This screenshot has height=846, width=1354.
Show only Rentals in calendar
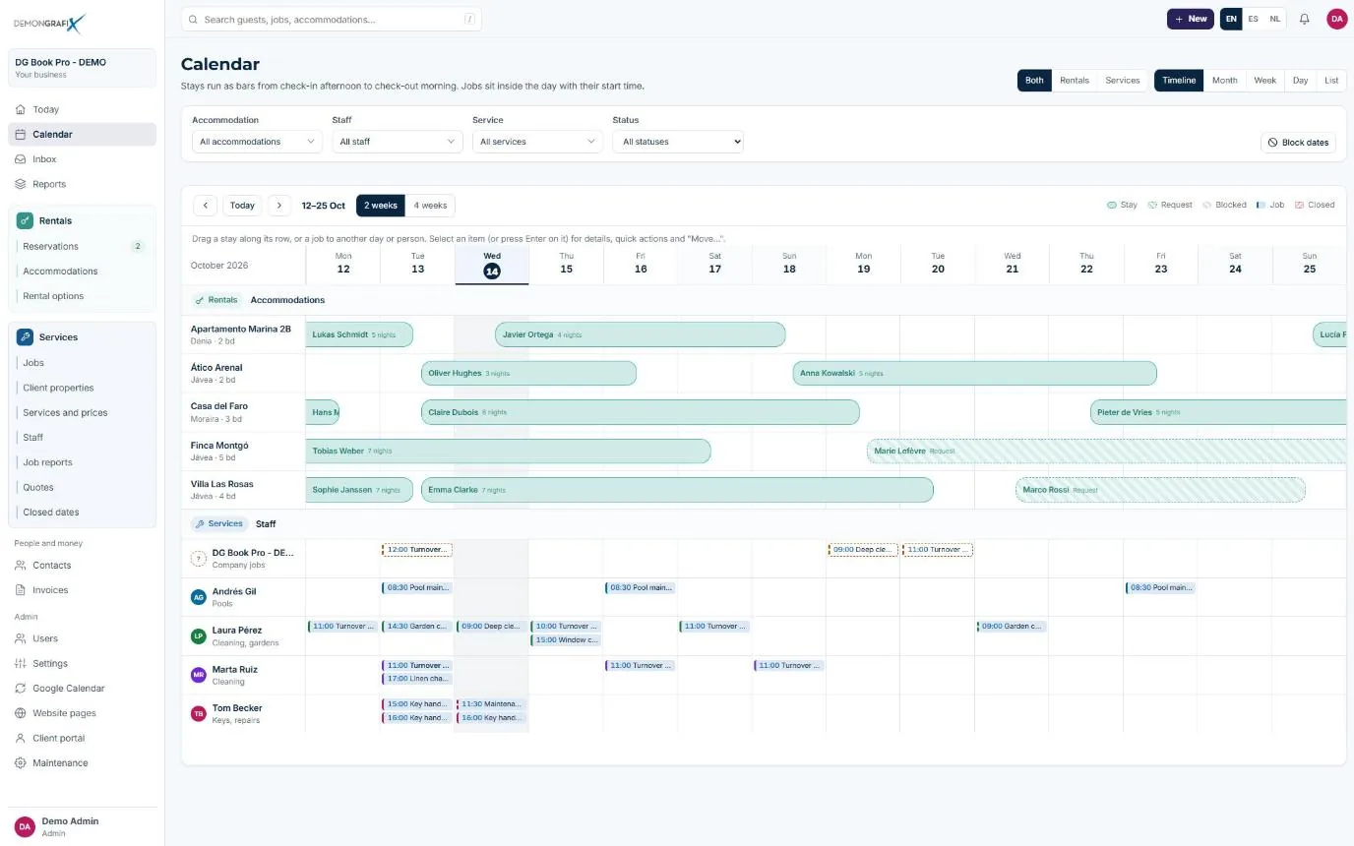1075,81
